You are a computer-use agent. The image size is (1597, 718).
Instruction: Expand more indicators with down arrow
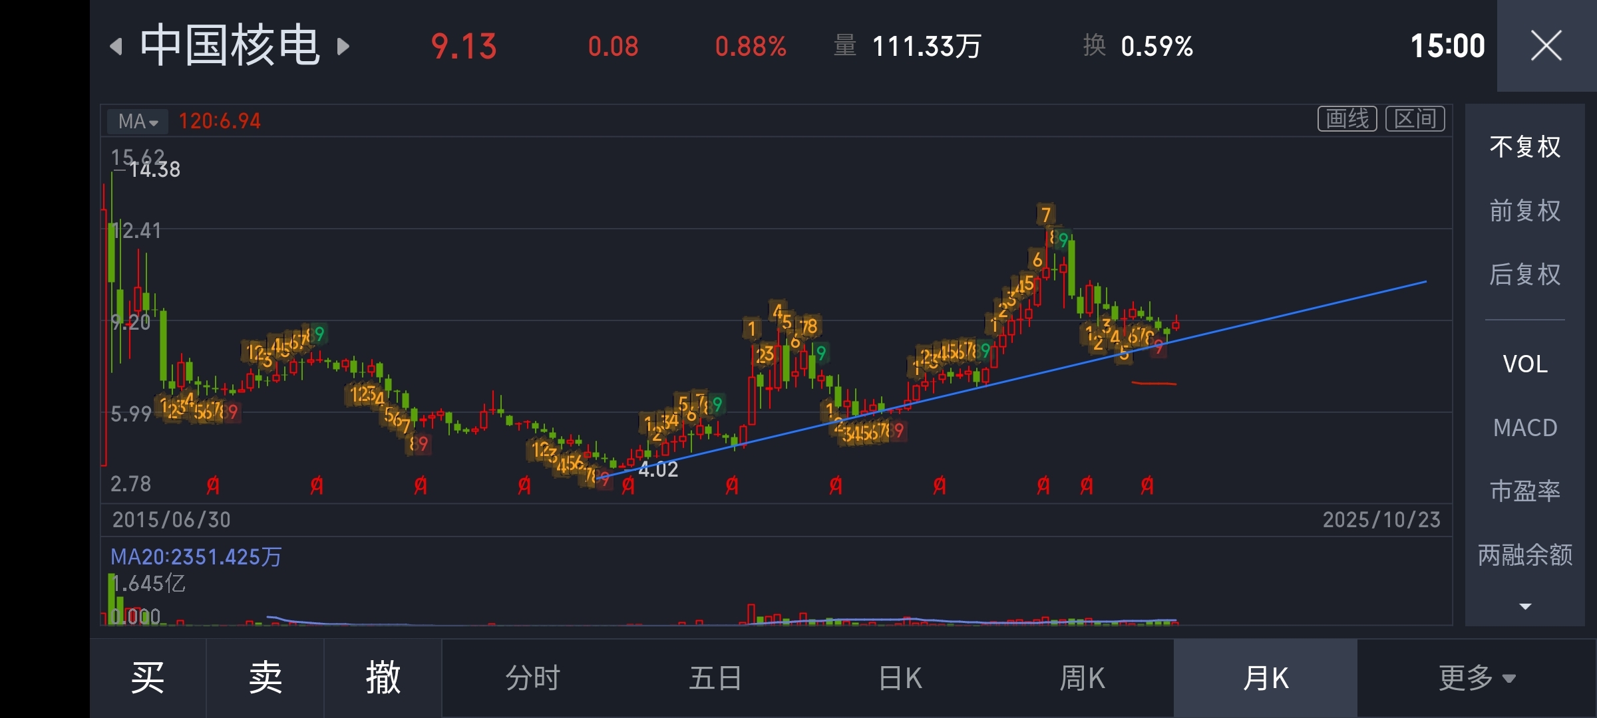point(1525,606)
